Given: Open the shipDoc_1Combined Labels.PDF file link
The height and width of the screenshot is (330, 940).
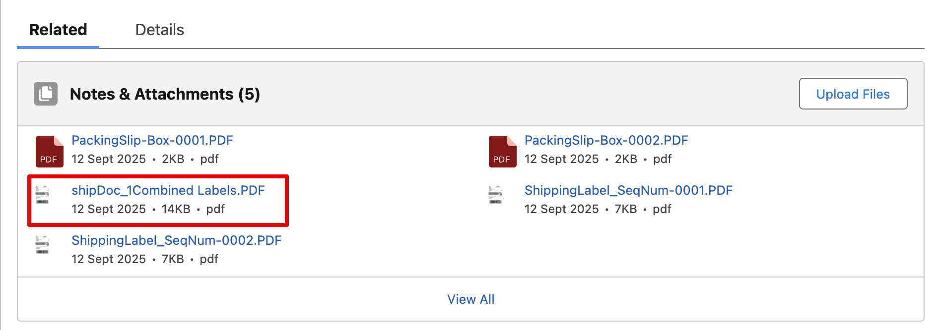Looking at the screenshot, I should click(x=168, y=190).
